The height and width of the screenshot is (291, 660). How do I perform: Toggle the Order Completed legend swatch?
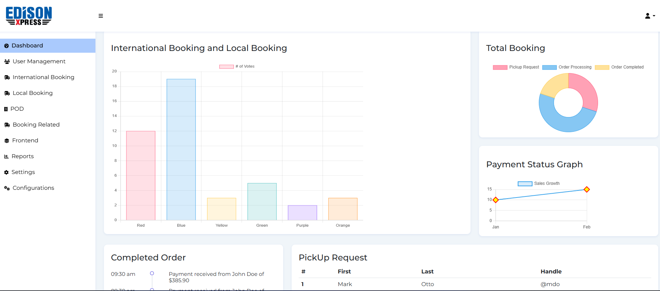coord(602,67)
